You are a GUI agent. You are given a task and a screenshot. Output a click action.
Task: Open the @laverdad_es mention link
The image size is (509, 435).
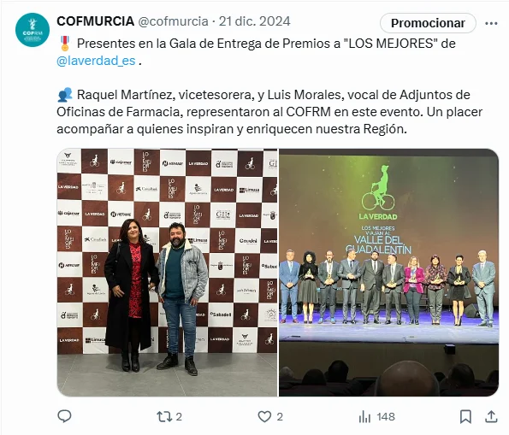(96, 61)
